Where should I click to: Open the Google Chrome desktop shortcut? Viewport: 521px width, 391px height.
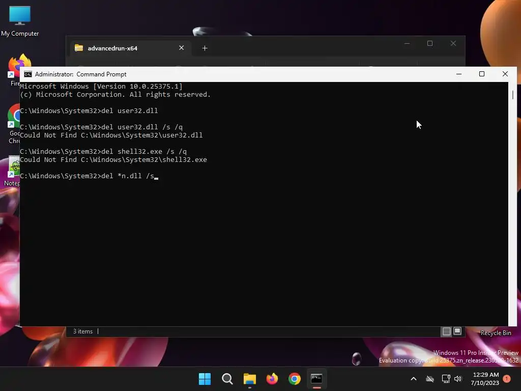click(x=14, y=125)
